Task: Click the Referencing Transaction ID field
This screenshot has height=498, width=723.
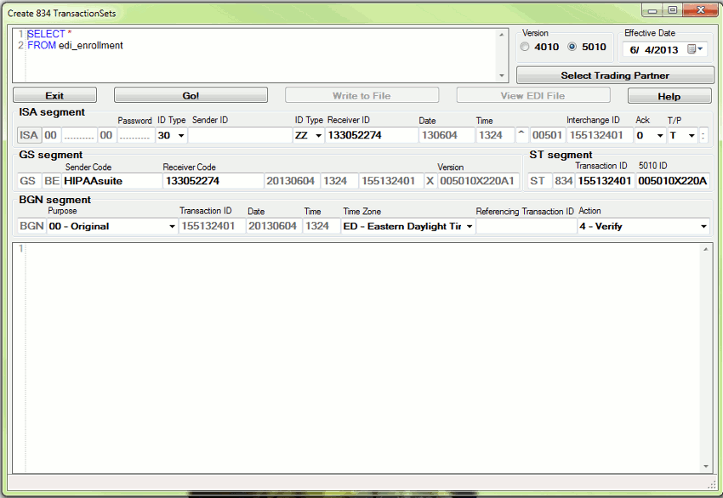Action: pos(525,227)
